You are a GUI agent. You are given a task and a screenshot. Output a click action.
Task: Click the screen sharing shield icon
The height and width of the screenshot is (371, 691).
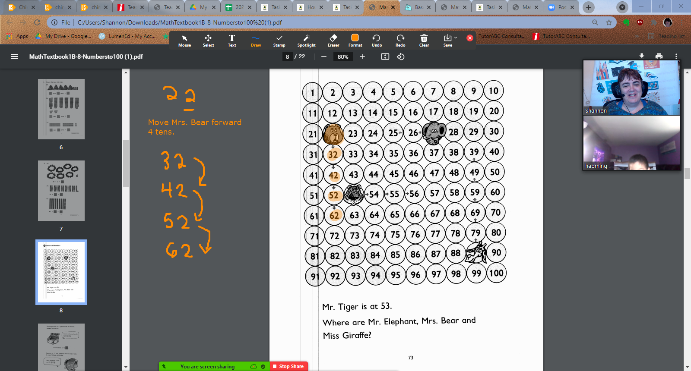point(263,366)
